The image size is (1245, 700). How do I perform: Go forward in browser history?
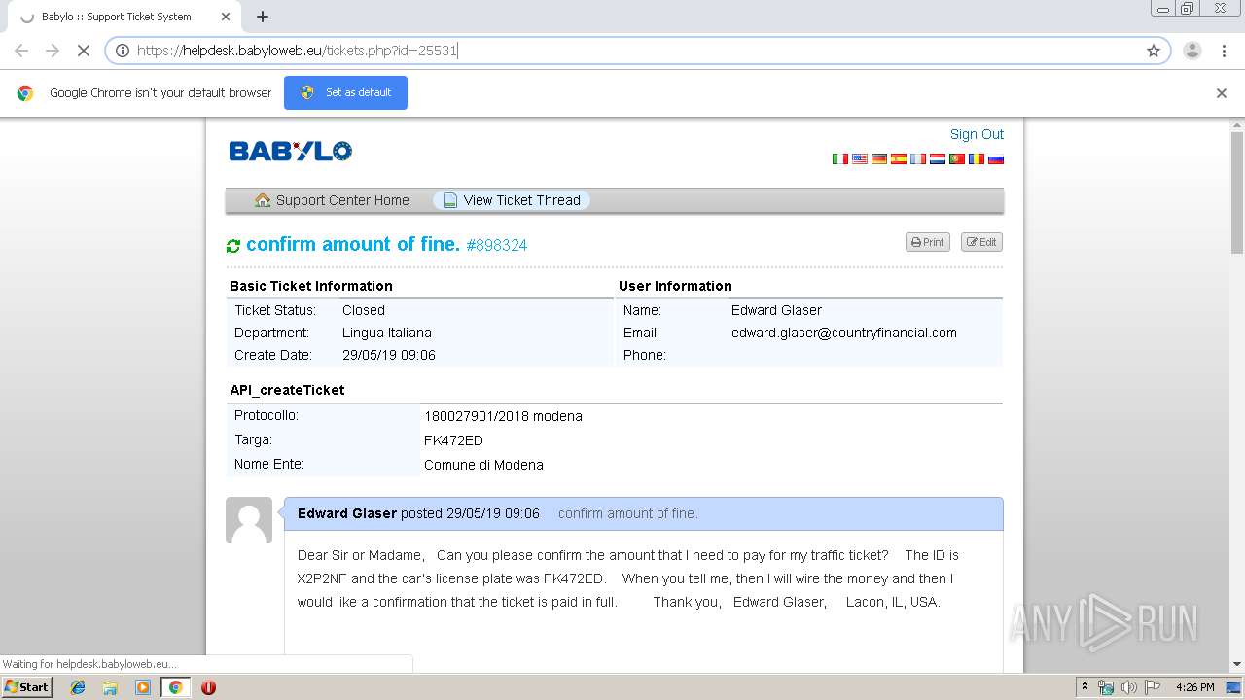(53, 51)
